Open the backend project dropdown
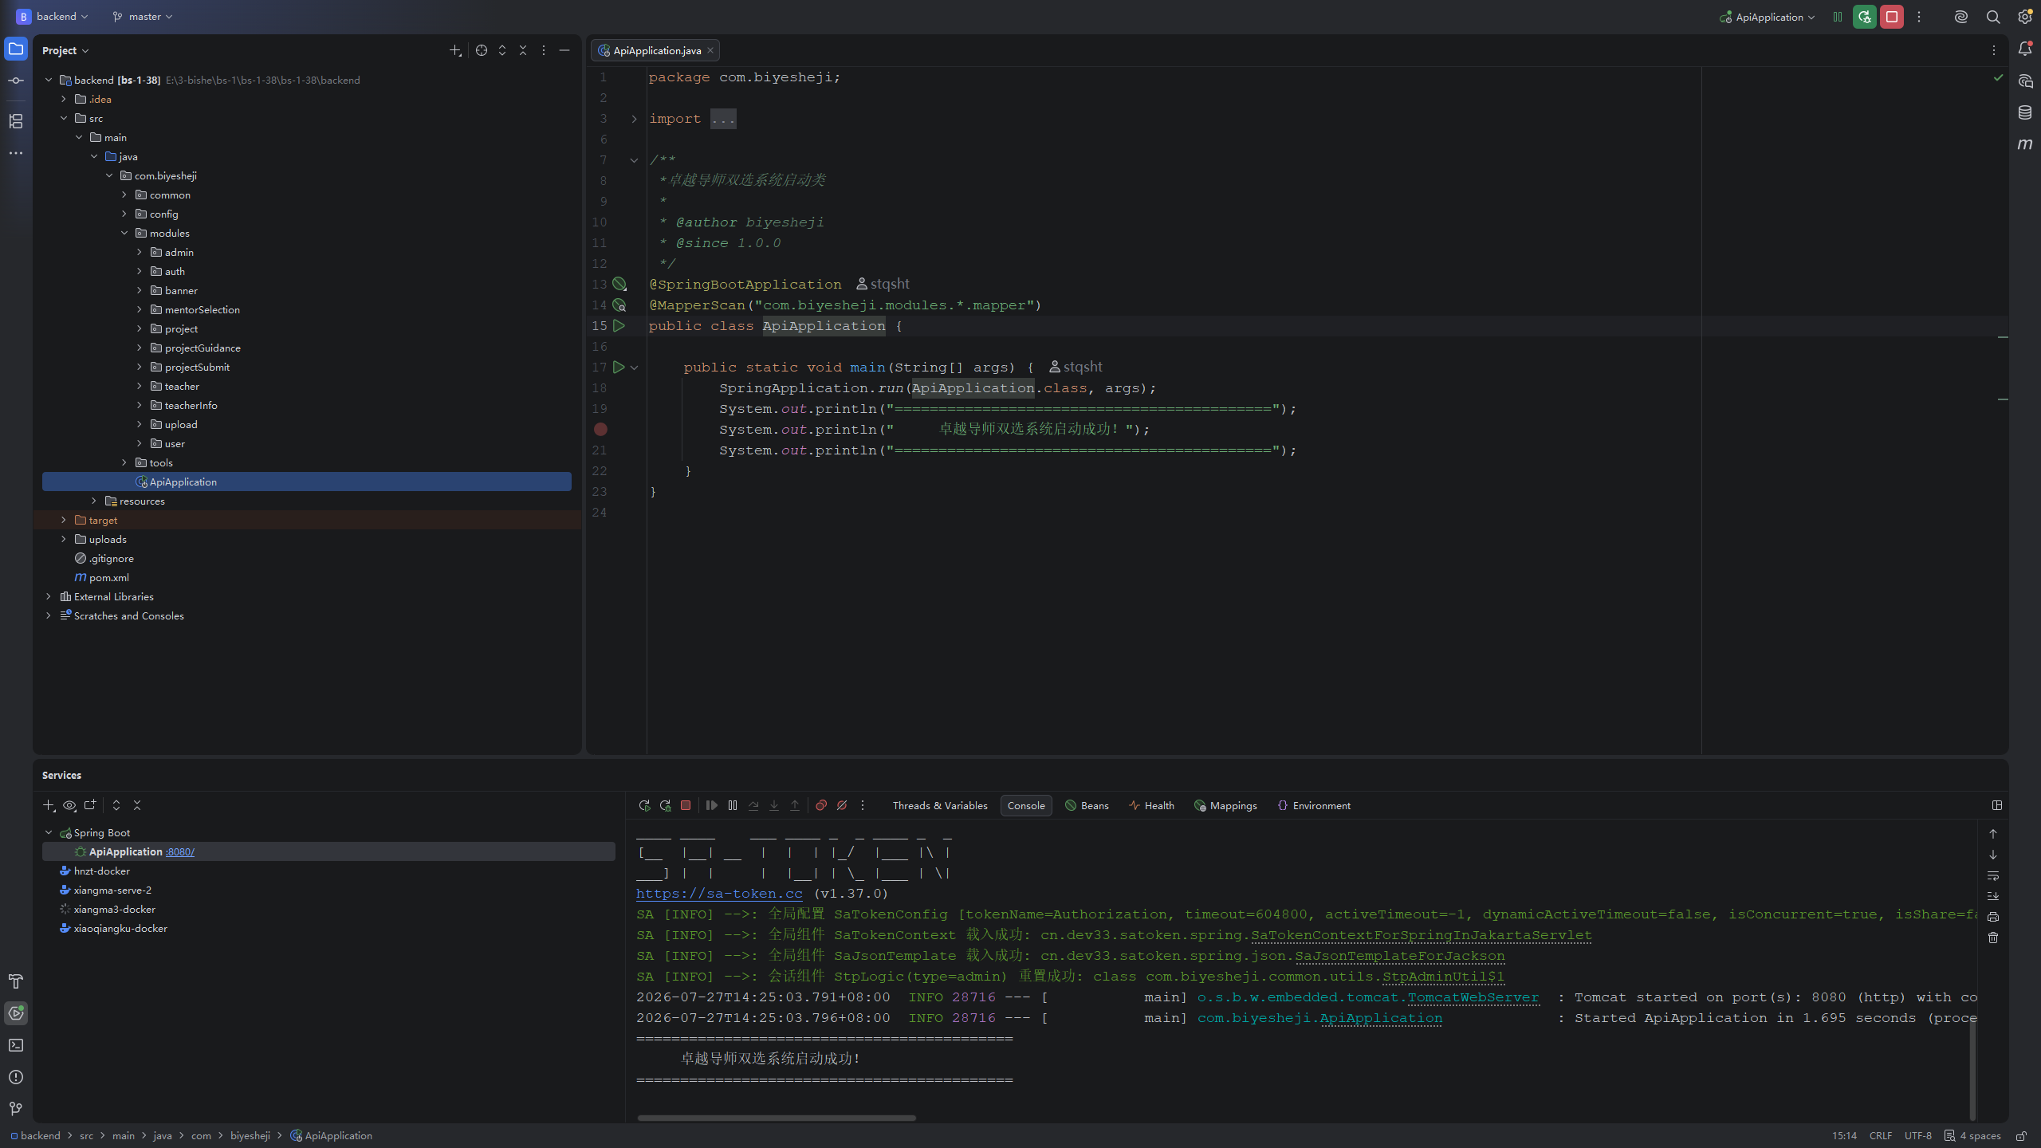Image resolution: width=2041 pixels, height=1148 pixels. pos(53,17)
